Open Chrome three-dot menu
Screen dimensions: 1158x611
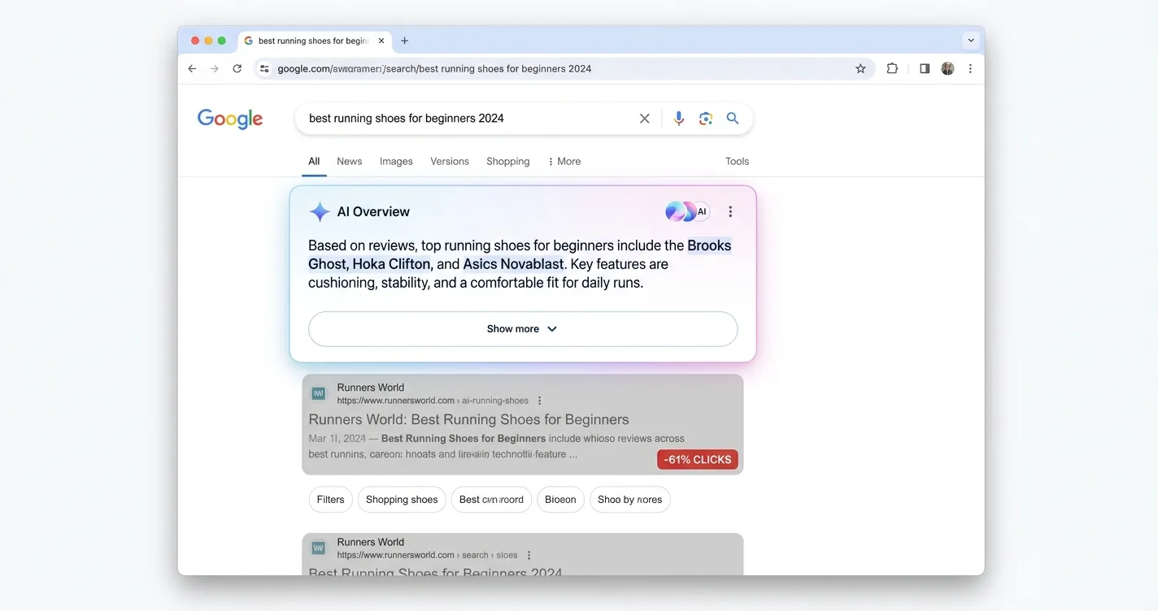click(x=970, y=69)
